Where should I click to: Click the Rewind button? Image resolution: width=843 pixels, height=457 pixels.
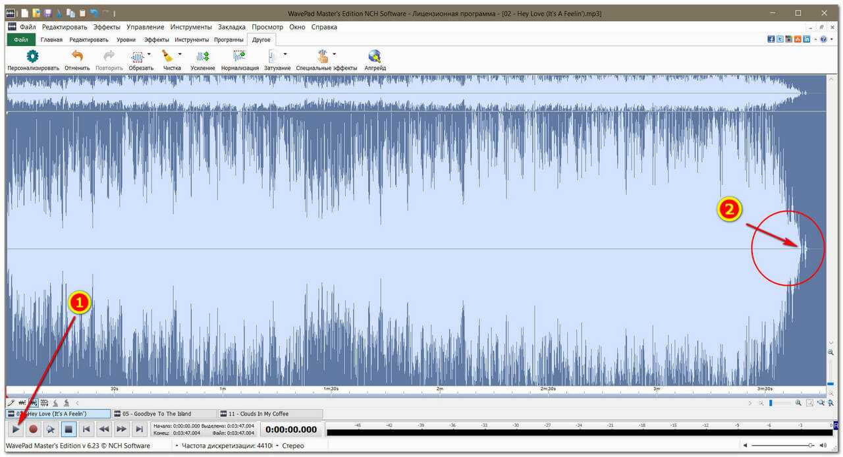103,429
